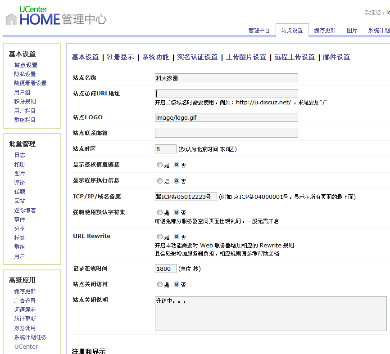Viewport: 390px width, 354px height.
Task: Select 否 for 显示授权信息链接
Action: tap(177, 165)
